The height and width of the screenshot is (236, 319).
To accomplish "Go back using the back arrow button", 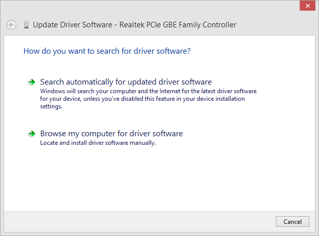I will coord(12,24).
